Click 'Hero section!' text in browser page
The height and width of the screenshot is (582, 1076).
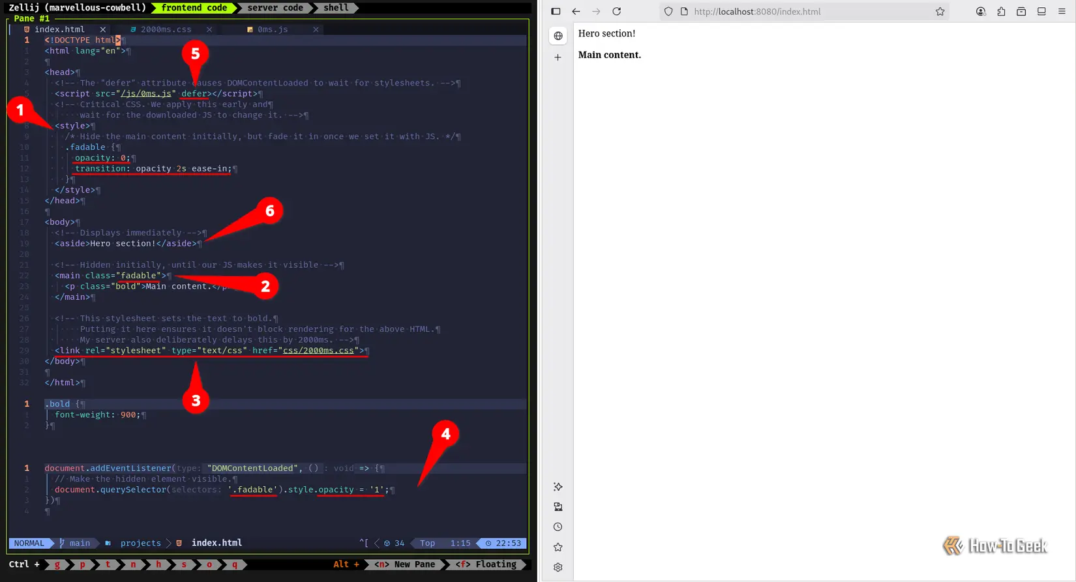[x=606, y=34]
